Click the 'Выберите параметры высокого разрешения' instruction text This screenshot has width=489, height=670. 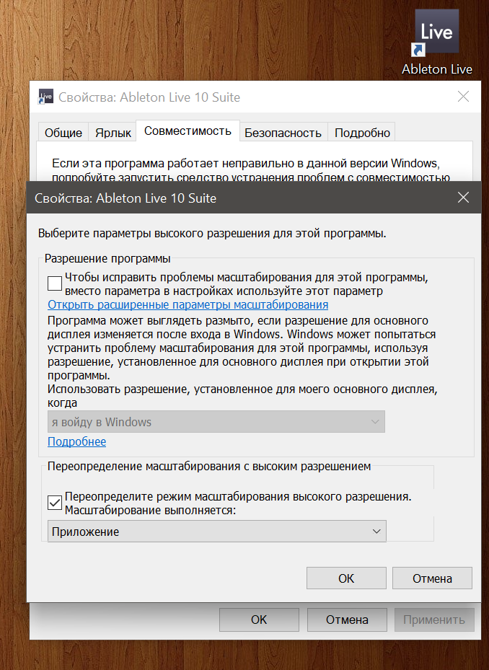click(x=212, y=233)
